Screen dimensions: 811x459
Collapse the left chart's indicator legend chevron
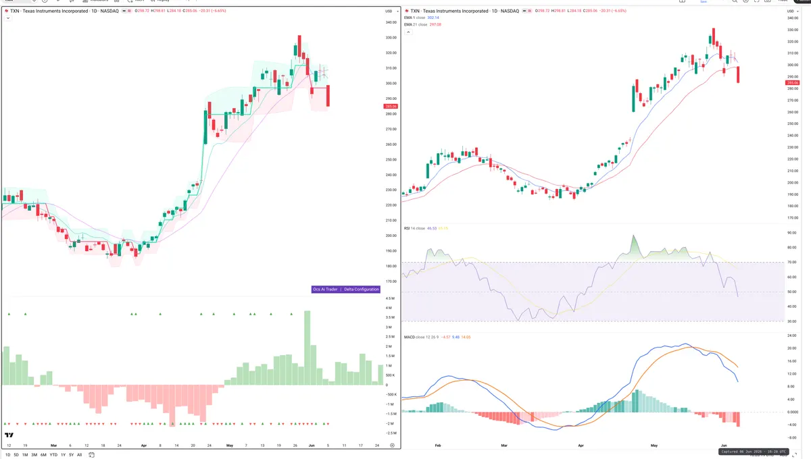[x=7, y=18]
